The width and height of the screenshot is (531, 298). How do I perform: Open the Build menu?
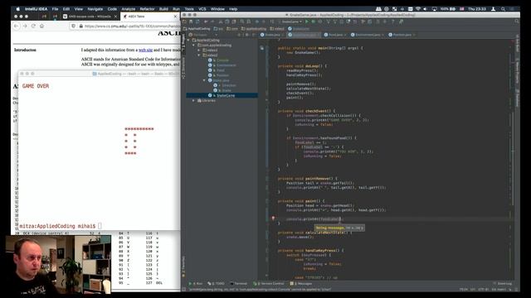pyautogui.click(x=163, y=9)
